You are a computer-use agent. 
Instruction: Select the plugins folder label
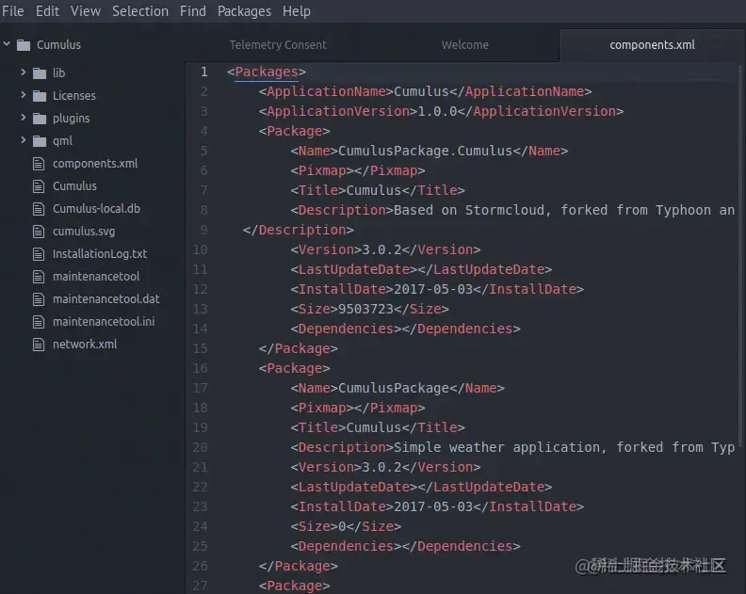click(71, 119)
